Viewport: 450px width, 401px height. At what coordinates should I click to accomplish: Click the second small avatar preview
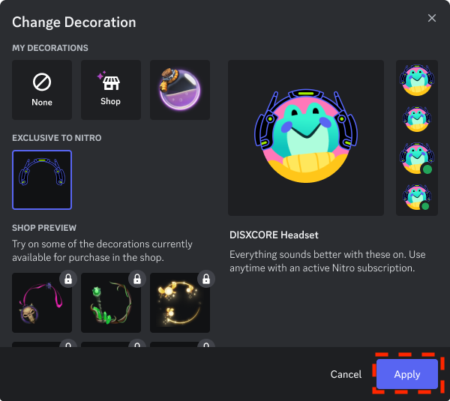417,119
